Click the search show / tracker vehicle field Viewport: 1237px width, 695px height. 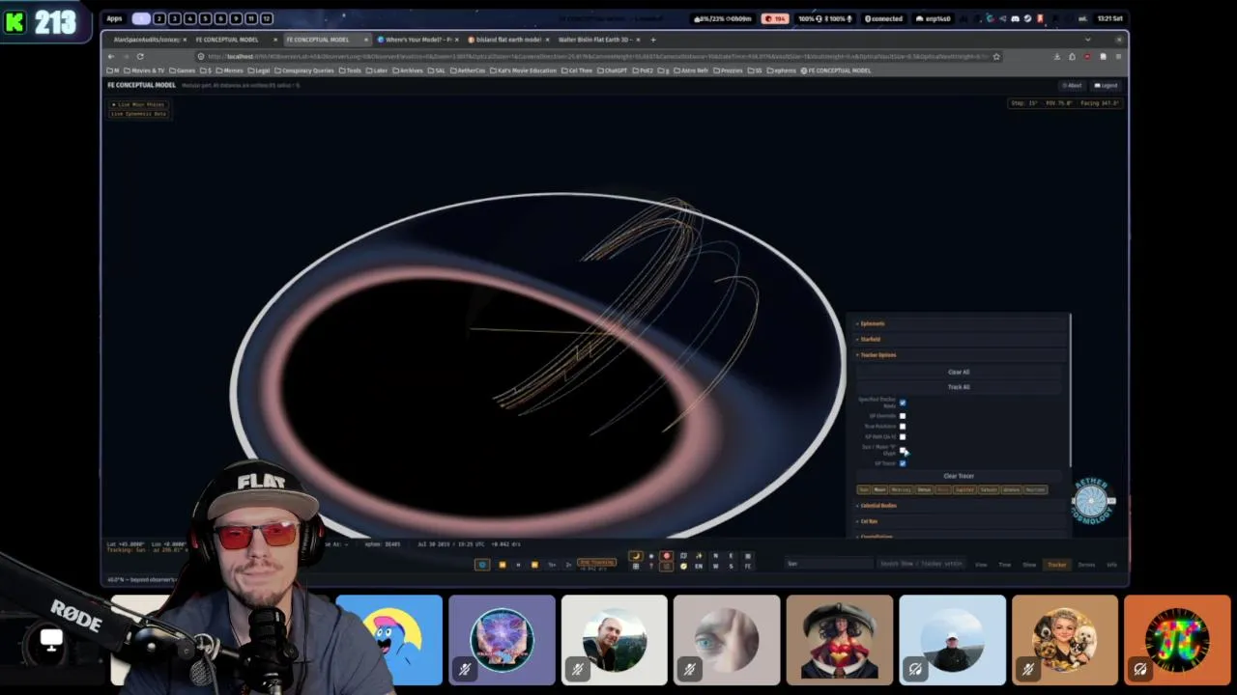click(x=921, y=564)
